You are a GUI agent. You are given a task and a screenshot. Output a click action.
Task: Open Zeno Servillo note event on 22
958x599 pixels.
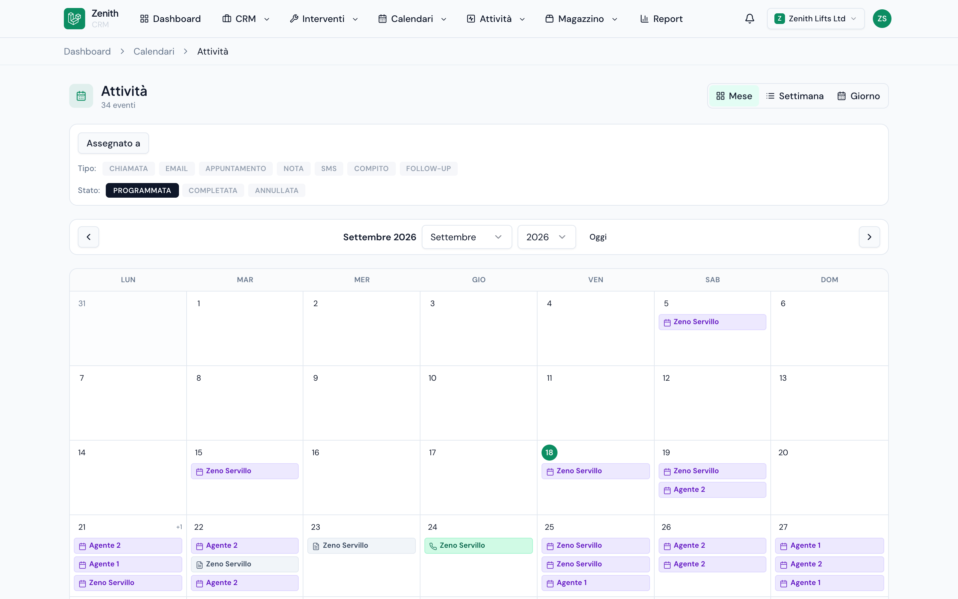244,564
